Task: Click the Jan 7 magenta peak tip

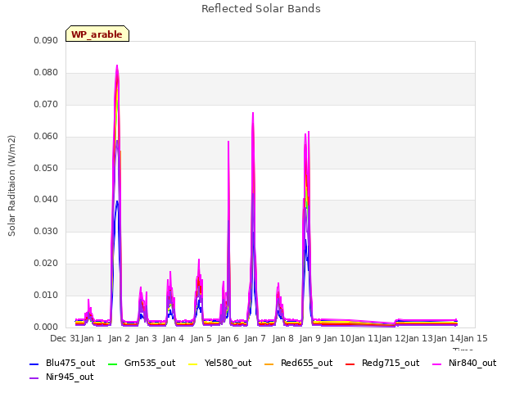Action: click(x=253, y=113)
